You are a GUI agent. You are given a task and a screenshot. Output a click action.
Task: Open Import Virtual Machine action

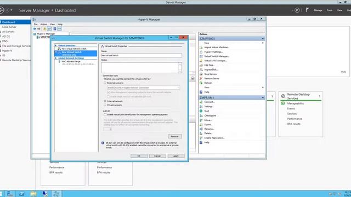[217, 48]
